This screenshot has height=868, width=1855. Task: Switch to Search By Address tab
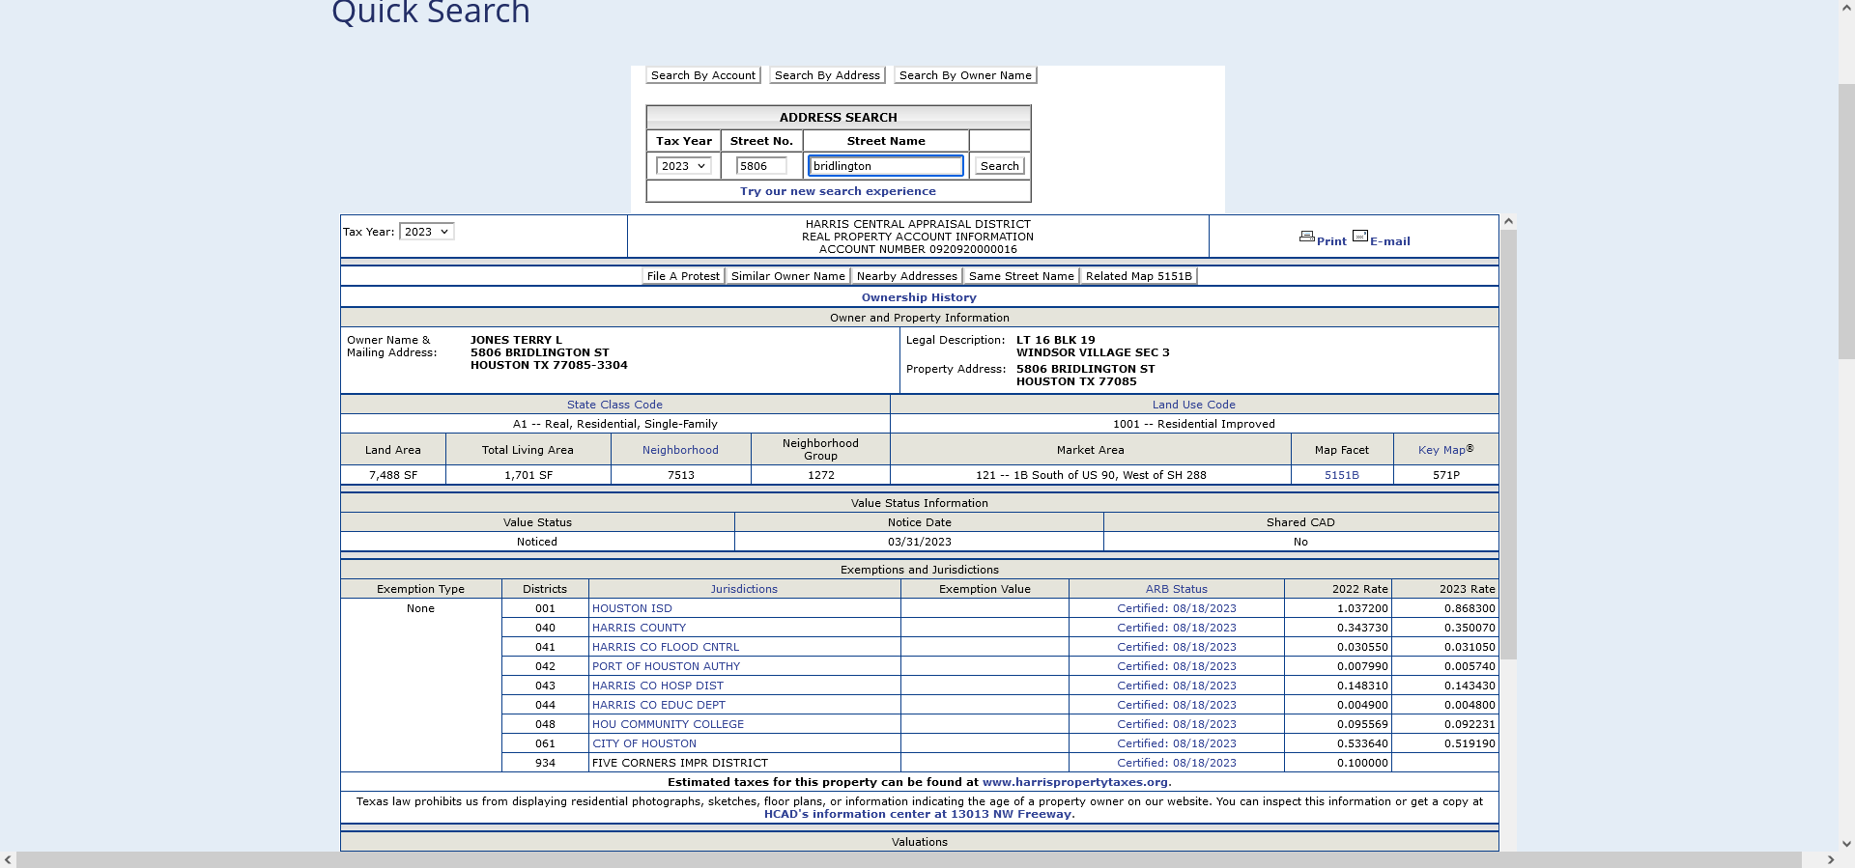(x=827, y=75)
